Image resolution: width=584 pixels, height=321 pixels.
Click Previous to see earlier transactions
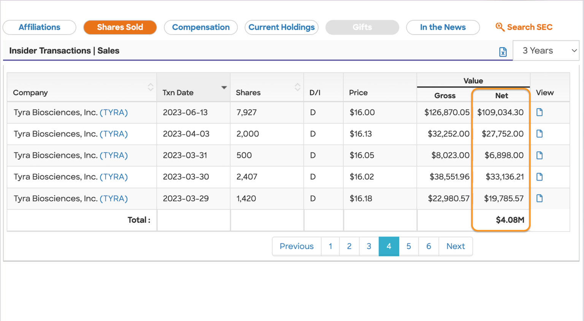click(296, 246)
